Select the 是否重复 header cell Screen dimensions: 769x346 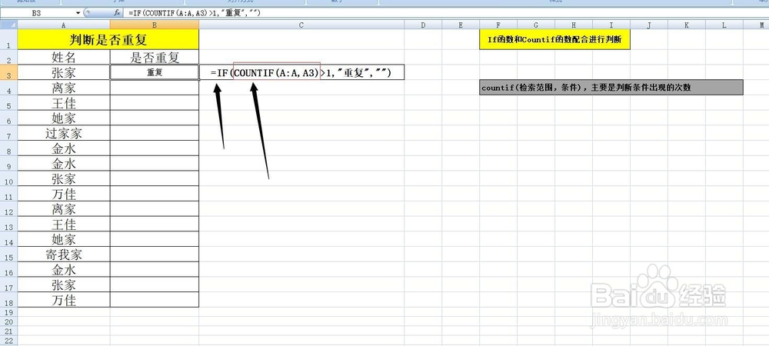point(155,58)
